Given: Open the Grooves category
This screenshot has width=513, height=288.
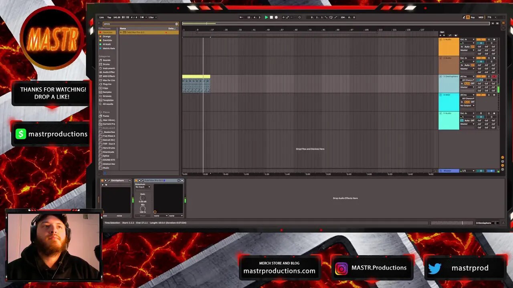Looking at the screenshot, I should pos(107,96).
